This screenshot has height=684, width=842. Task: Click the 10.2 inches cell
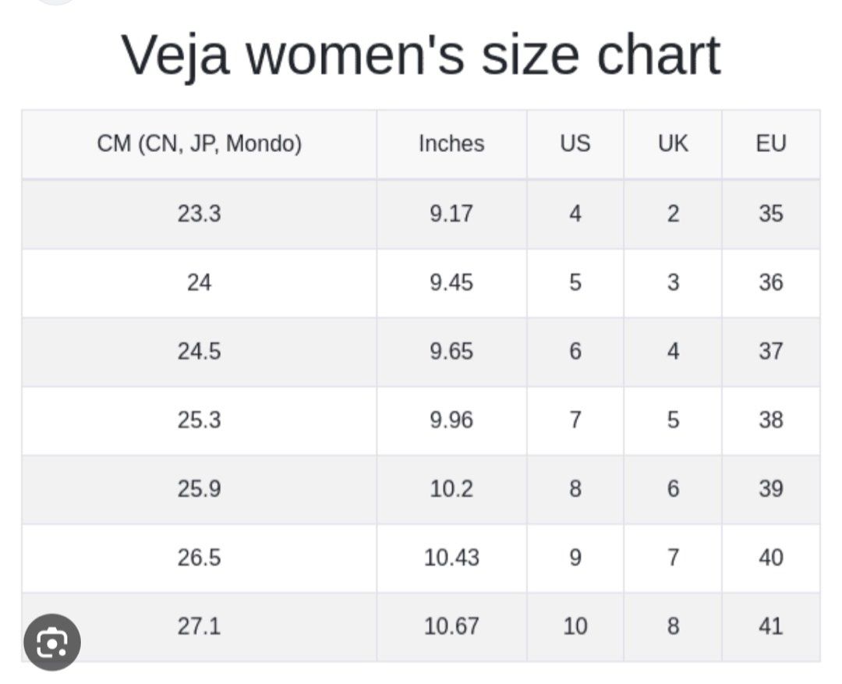[x=451, y=489]
